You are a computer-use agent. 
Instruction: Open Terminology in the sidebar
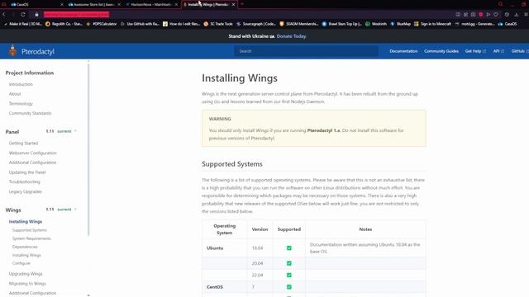pos(21,103)
